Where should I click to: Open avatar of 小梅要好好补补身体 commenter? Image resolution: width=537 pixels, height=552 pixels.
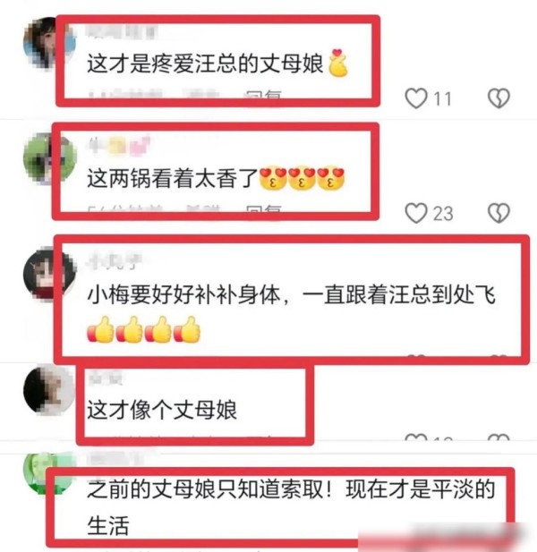pos(47,274)
